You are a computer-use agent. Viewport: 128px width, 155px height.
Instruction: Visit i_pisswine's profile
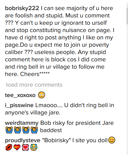click(19, 105)
